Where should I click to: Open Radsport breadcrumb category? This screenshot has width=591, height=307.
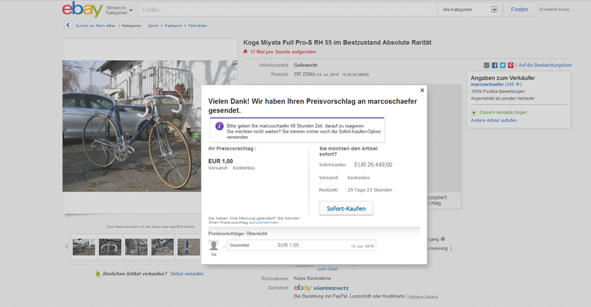[x=174, y=25]
